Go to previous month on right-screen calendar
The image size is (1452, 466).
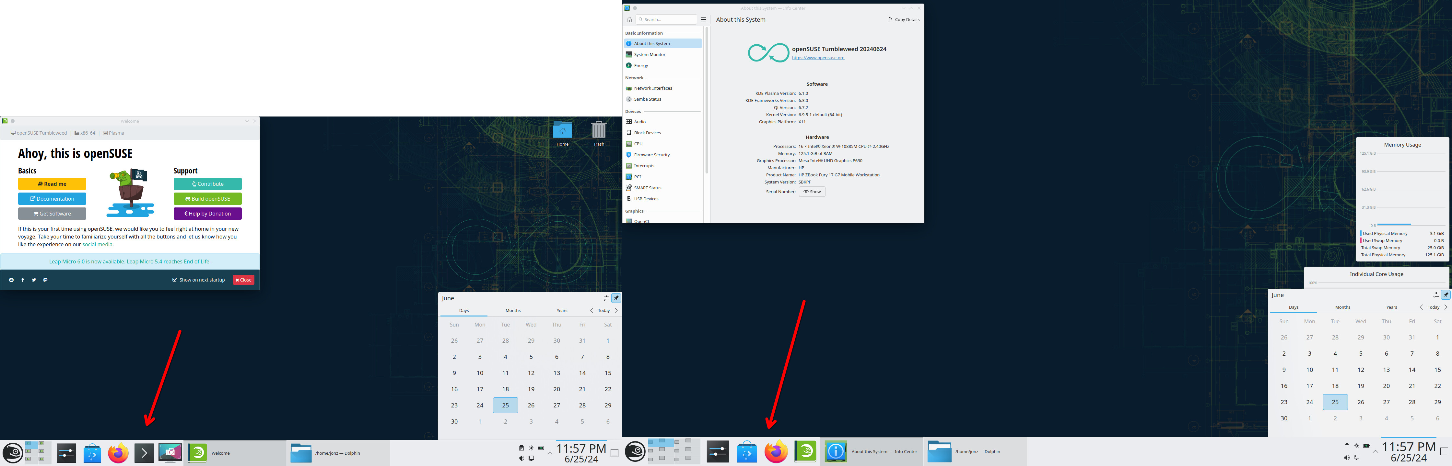pyautogui.click(x=1421, y=307)
